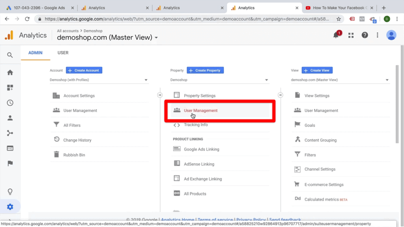
Task: Open Behavior layout icon in sidebar
Action: coord(10,148)
